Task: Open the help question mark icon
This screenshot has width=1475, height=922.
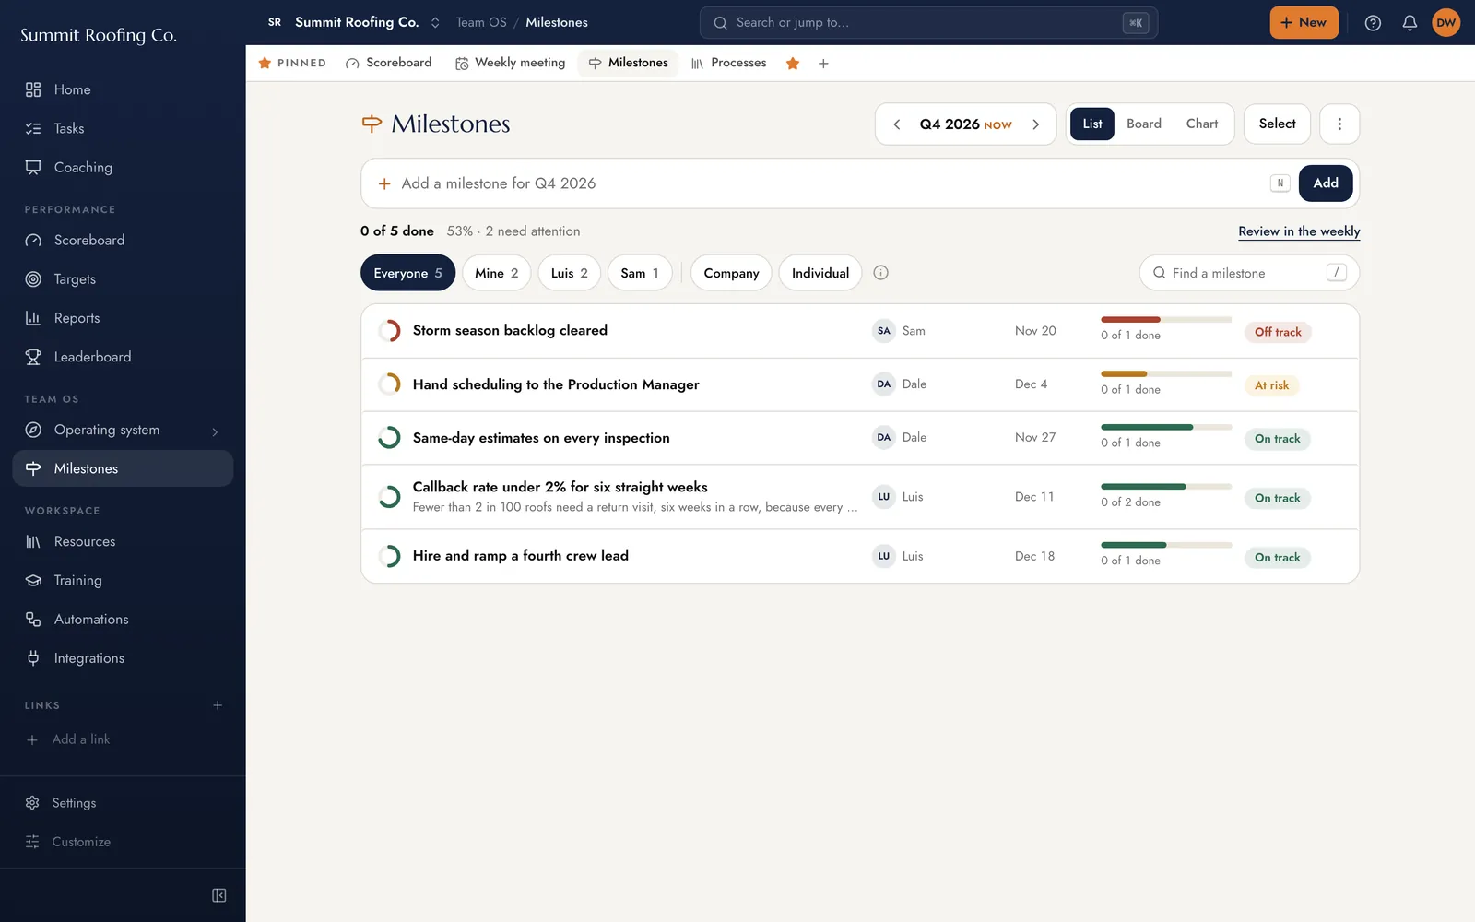Action: coord(1373,23)
